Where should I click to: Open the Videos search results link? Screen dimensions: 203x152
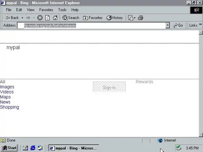pyautogui.click(x=7, y=92)
